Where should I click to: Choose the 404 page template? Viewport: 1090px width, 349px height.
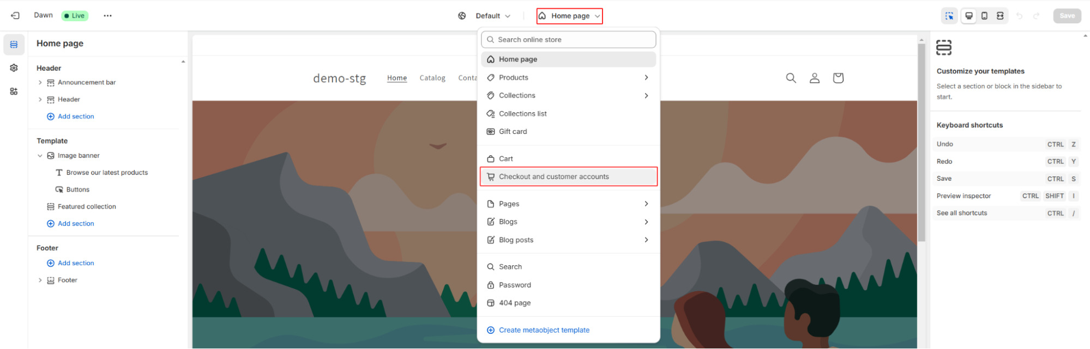(514, 303)
